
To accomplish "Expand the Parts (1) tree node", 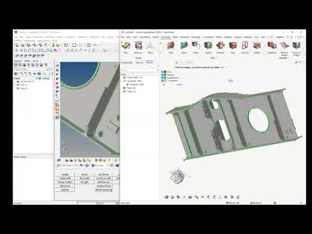I will pos(122,88).
